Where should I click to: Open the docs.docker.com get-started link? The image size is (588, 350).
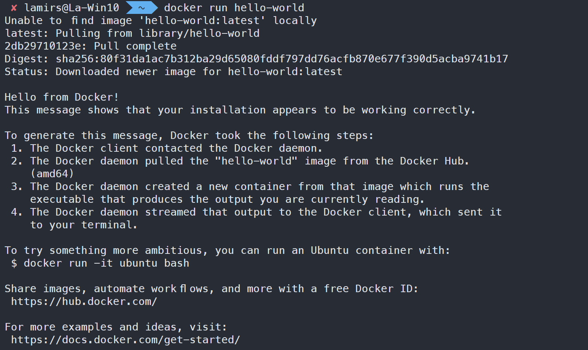[125, 340]
